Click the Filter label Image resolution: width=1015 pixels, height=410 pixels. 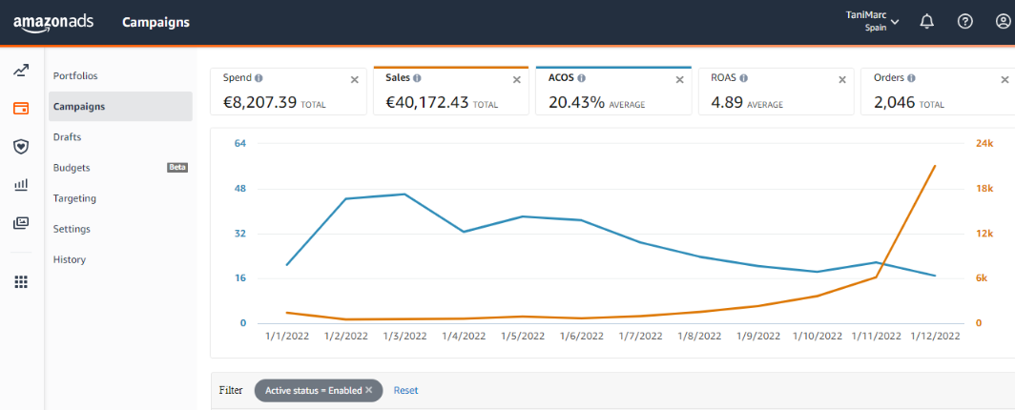point(231,391)
